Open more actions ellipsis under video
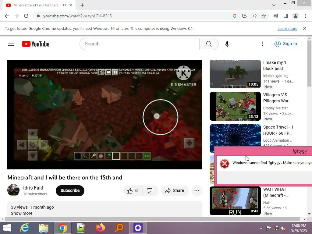 point(197,191)
